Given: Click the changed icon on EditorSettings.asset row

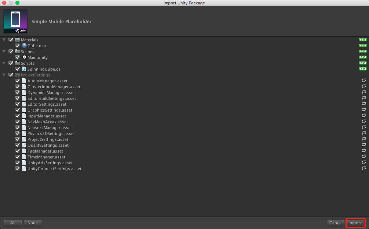Looking at the screenshot, I should tap(364, 104).
